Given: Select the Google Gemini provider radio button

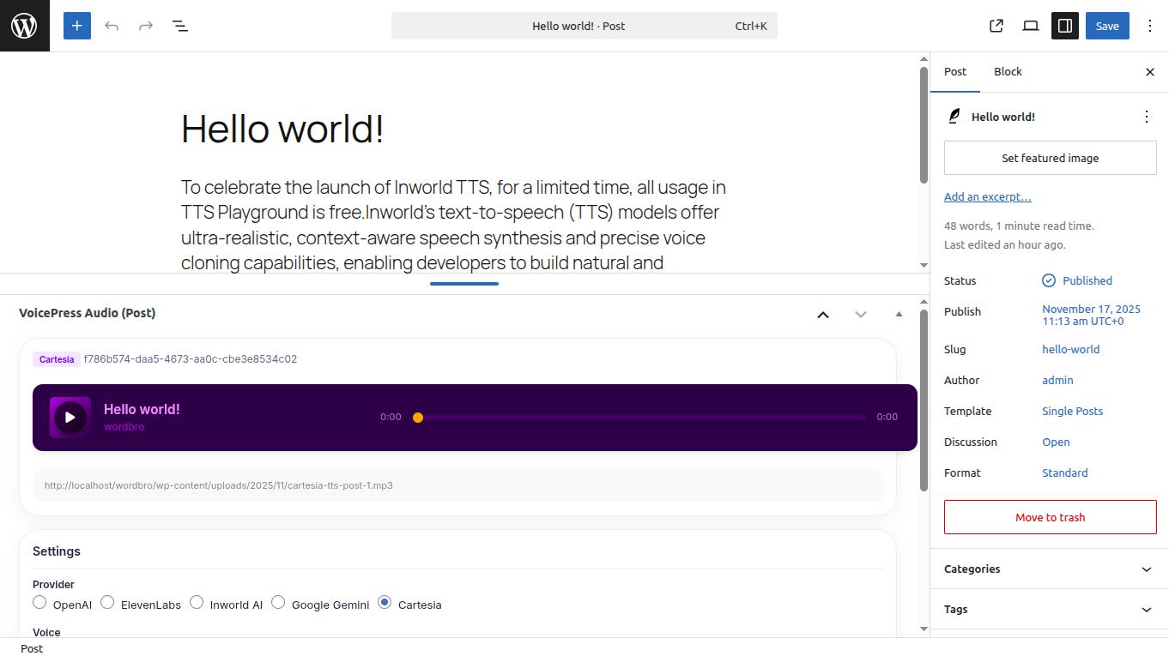Looking at the screenshot, I should tap(278, 602).
